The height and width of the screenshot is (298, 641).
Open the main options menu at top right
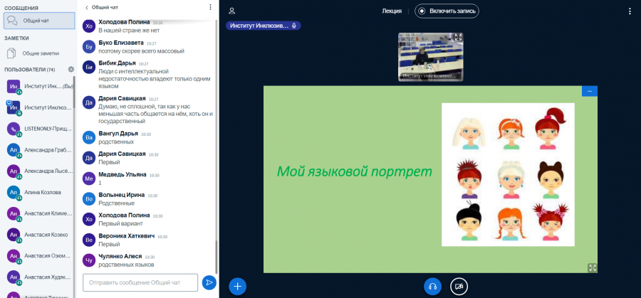point(630,11)
